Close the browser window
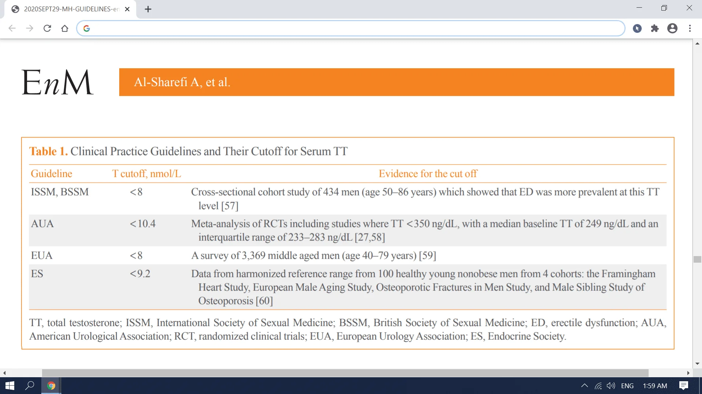The image size is (702, 394). (x=689, y=8)
